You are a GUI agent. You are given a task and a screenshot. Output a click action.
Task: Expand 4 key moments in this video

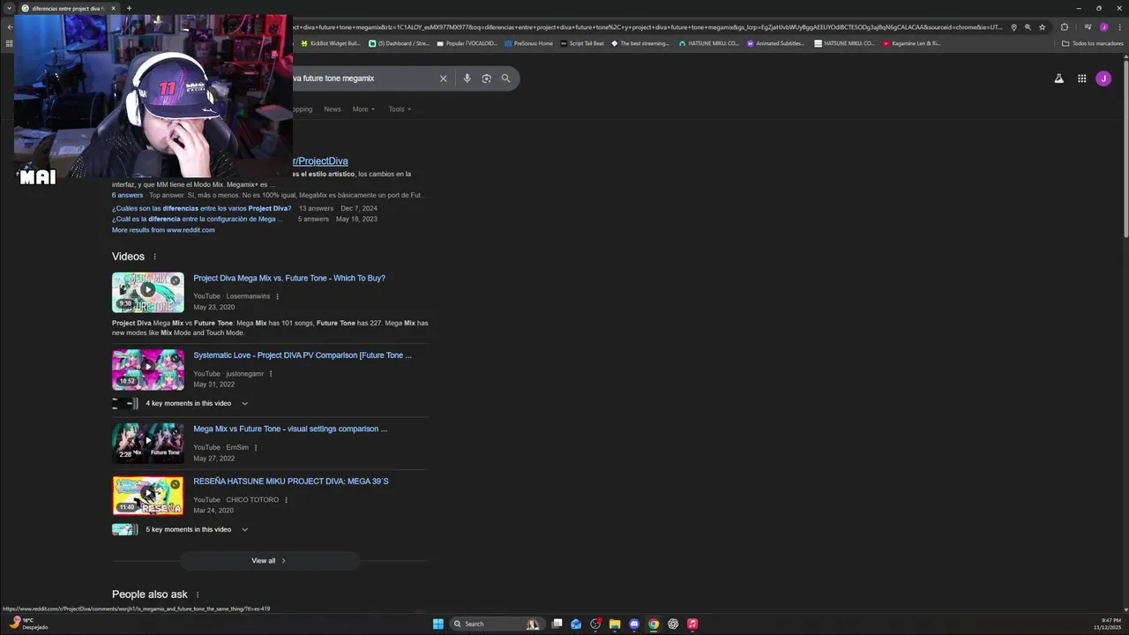click(x=197, y=403)
